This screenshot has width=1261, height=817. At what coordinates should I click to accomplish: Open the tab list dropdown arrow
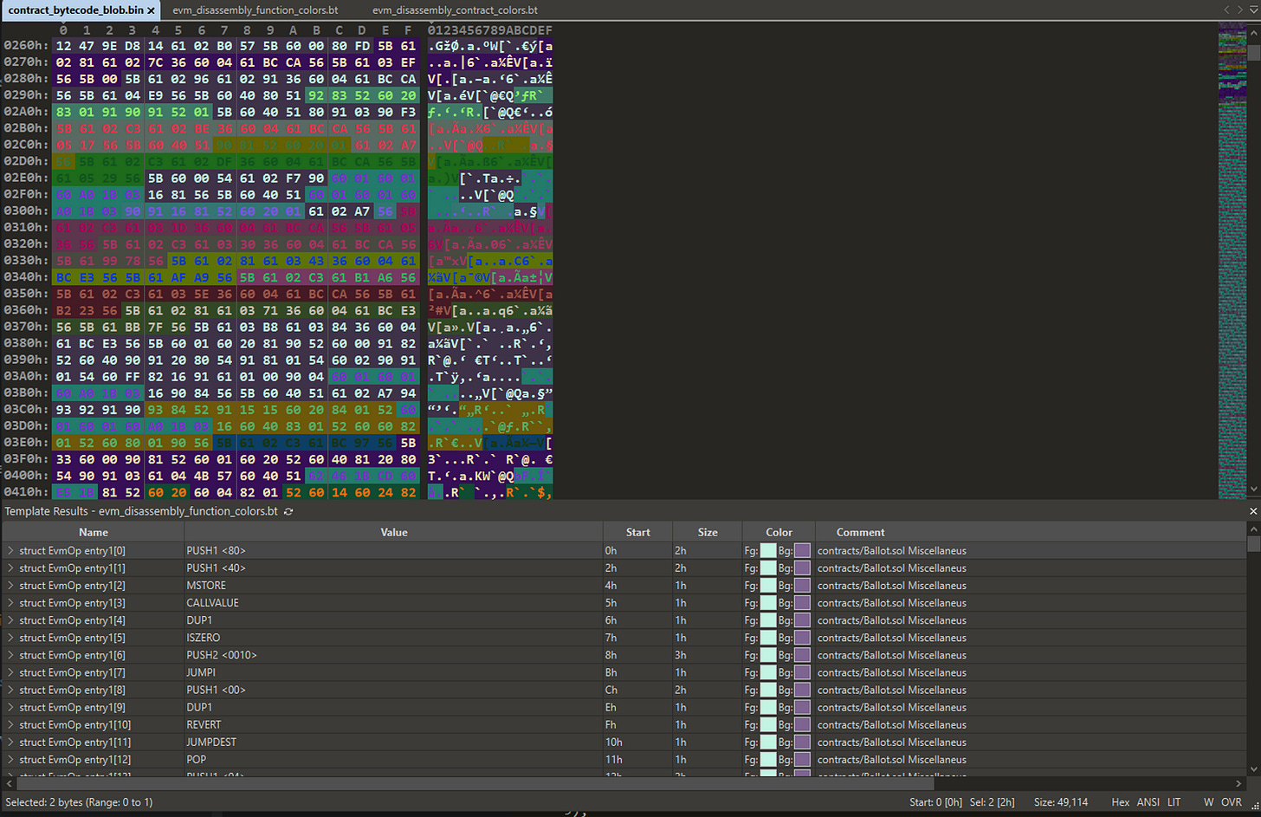[x=1252, y=10]
